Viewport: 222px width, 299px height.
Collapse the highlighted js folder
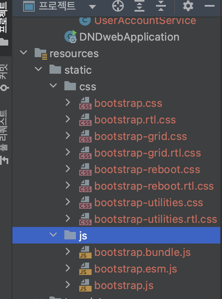(x=53, y=235)
